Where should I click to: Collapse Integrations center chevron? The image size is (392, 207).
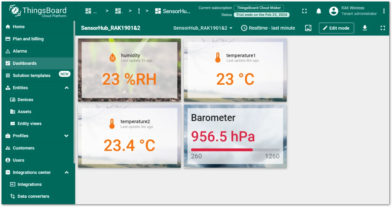(x=66, y=172)
